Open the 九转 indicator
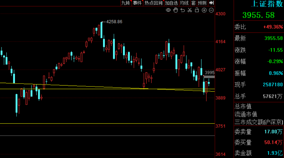Screen dimensions: 284x158 click(x=126, y=3)
